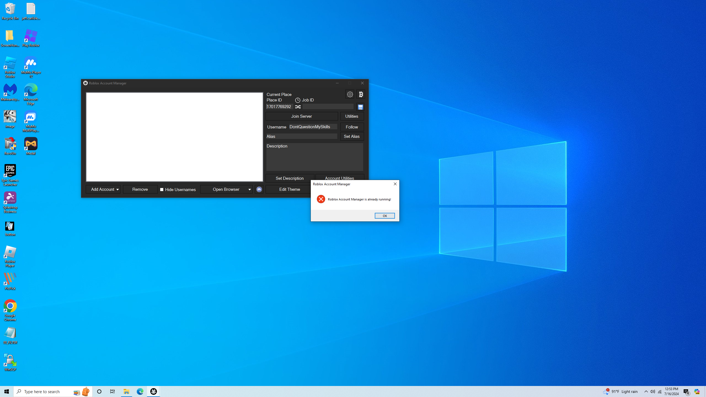The width and height of the screenshot is (706, 397).
Task: Open the Discord icon button
Action: 259,189
